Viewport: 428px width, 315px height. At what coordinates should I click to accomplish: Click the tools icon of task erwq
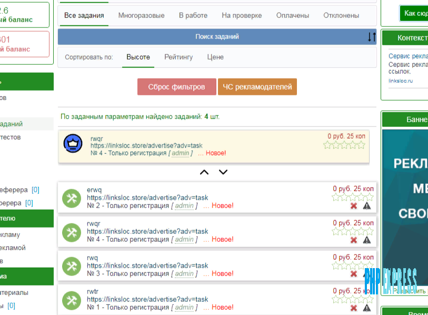click(72, 199)
